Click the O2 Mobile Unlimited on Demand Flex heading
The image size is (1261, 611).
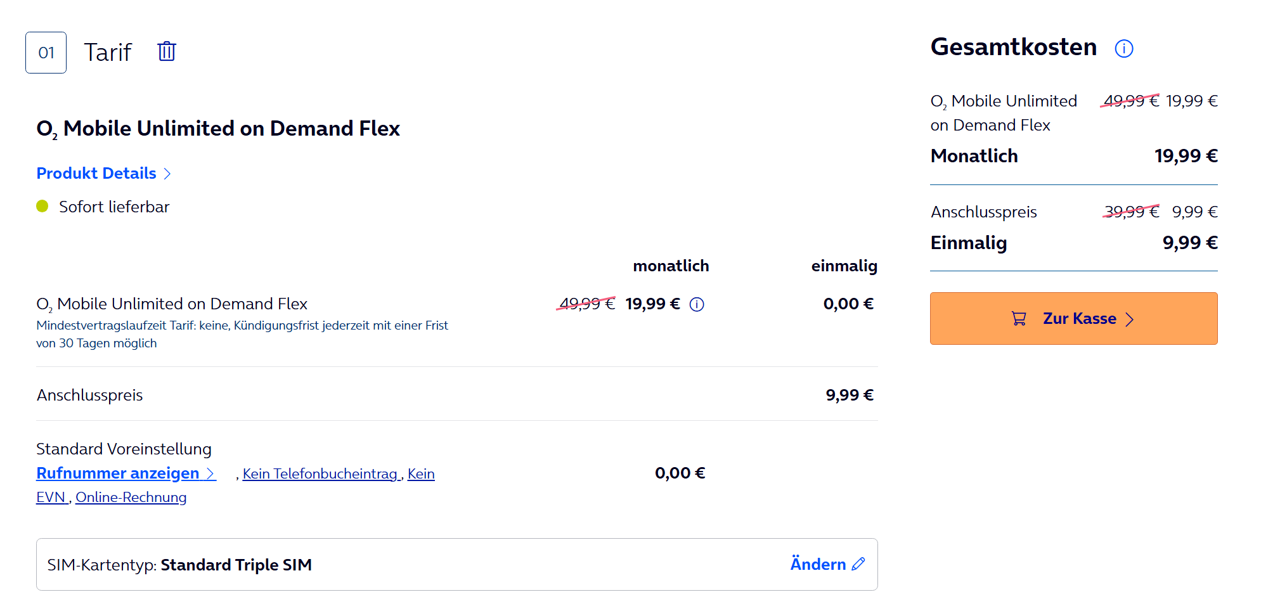pos(219,129)
